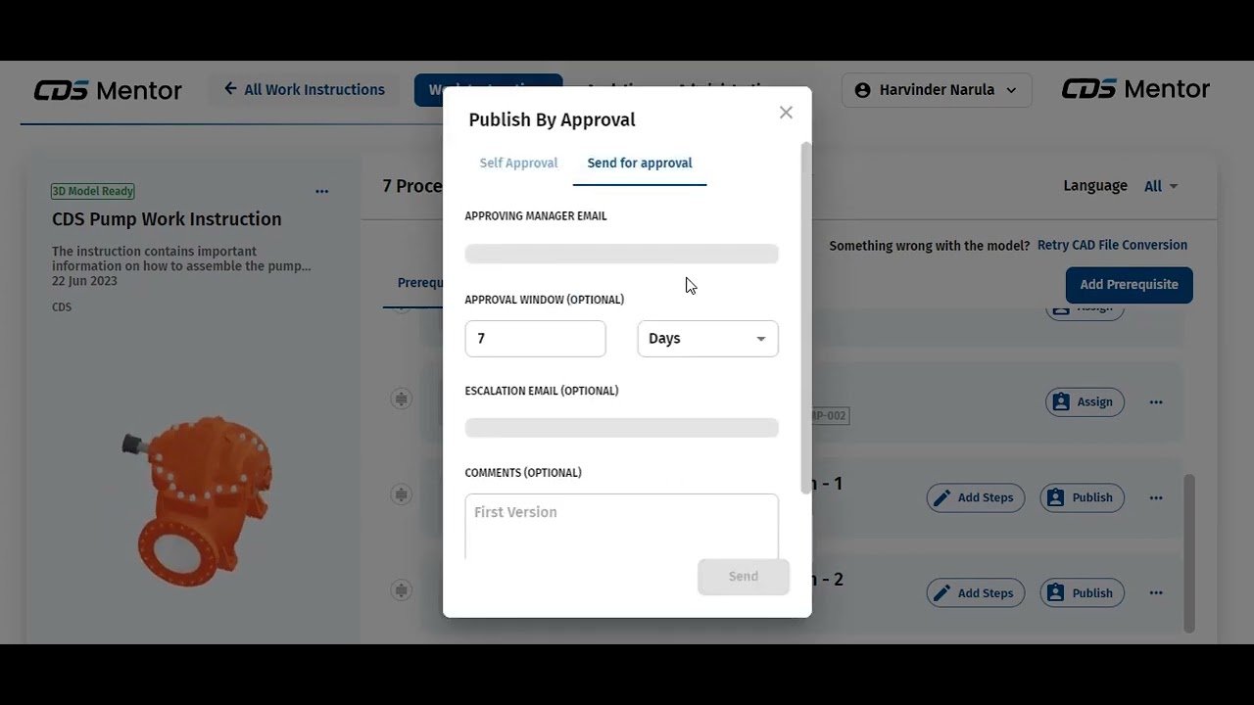Click the CDS Mentor logo at top left
This screenshot has width=1254, height=705.
[108, 90]
